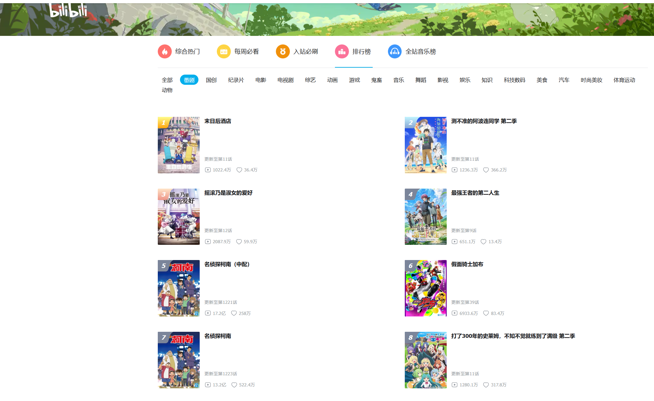654x401 pixels.
Task: Click play icon next to 13.2亿
Action: [208, 385]
